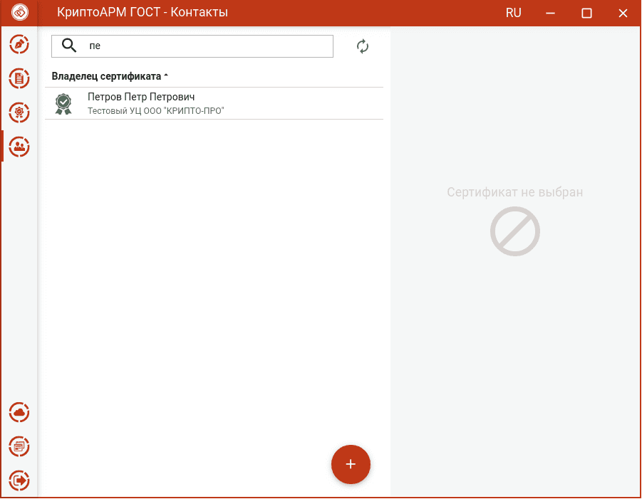Select the Contacts section in sidebar

[x=19, y=147]
